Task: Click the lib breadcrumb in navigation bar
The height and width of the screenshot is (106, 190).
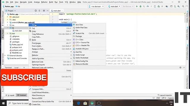Action: pos(18,6)
